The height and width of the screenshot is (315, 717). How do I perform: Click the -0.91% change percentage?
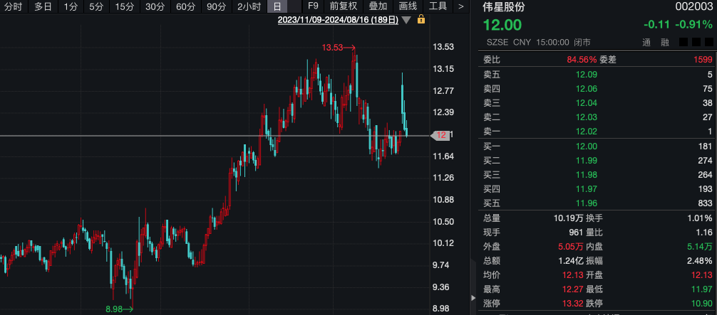(695, 25)
